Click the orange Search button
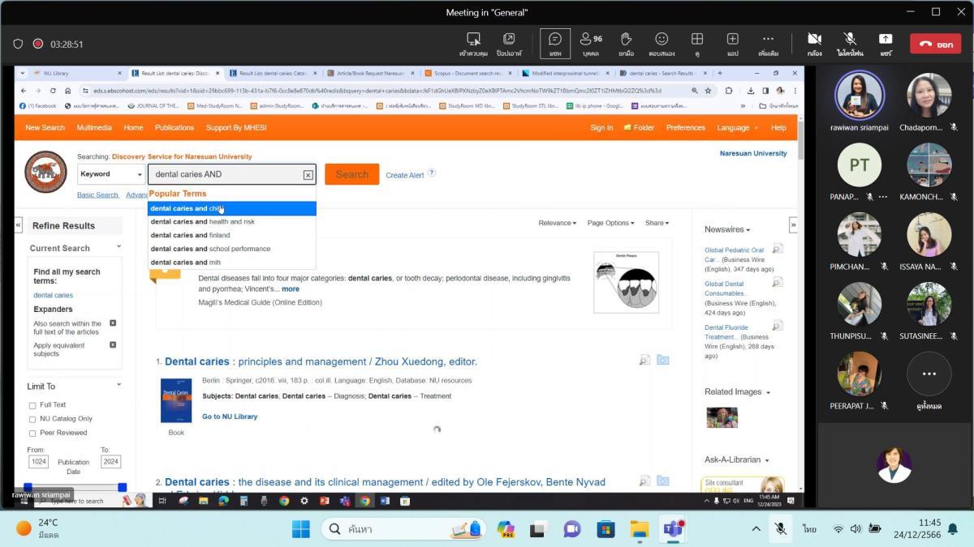The width and height of the screenshot is (974, 547). click(x=352, y=174)
